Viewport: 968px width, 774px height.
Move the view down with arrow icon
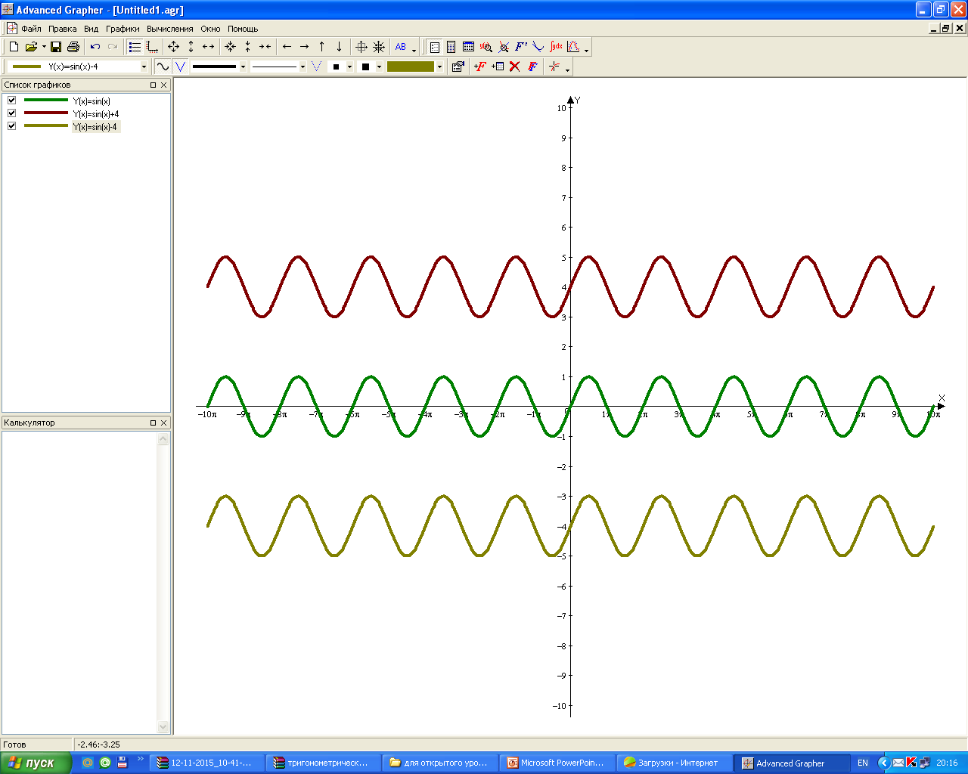(339, 47)
